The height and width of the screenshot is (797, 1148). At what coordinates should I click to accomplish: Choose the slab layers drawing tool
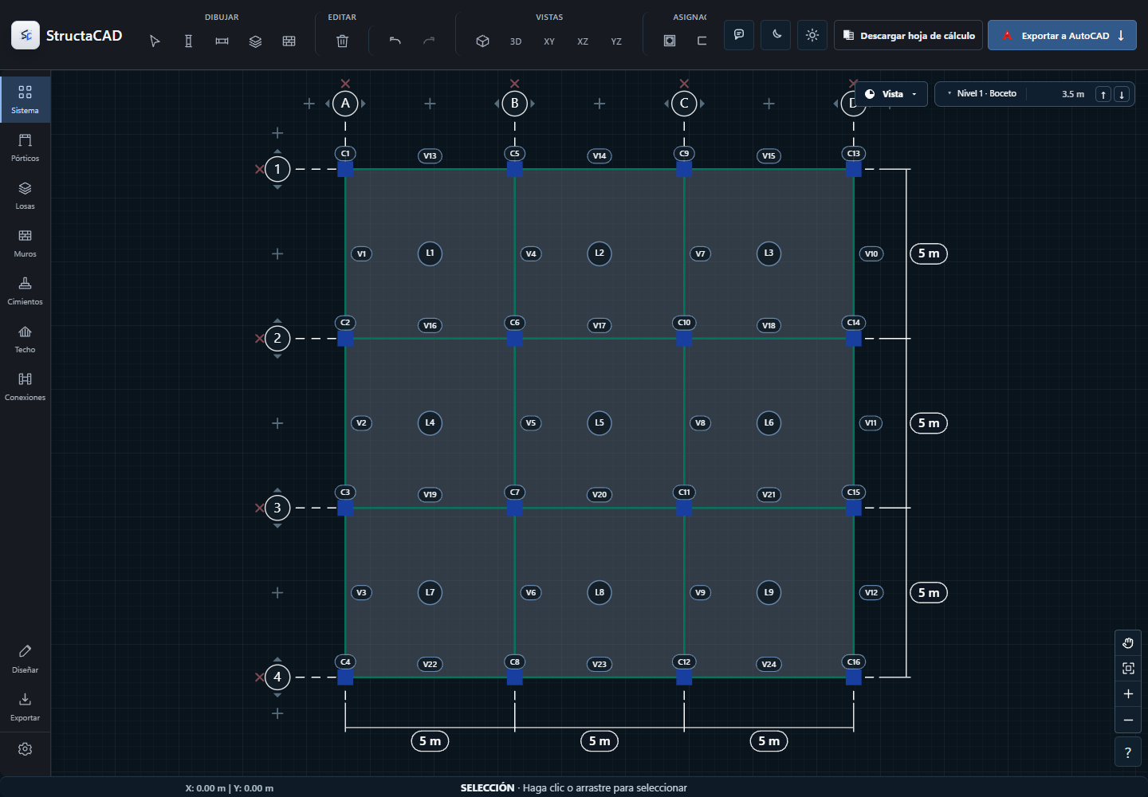(x=255, y=41)
